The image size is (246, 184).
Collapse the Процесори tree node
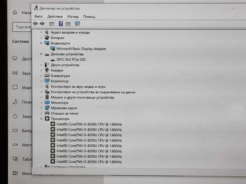[41, 119]
